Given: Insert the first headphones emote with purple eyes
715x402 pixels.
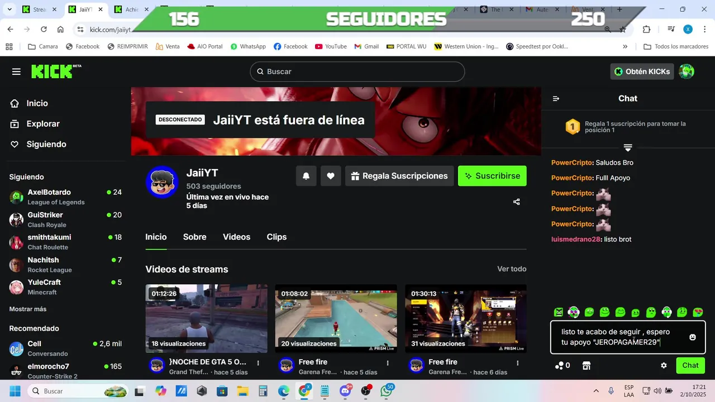Looking at the screenshot, I should (x=574, y=312).
